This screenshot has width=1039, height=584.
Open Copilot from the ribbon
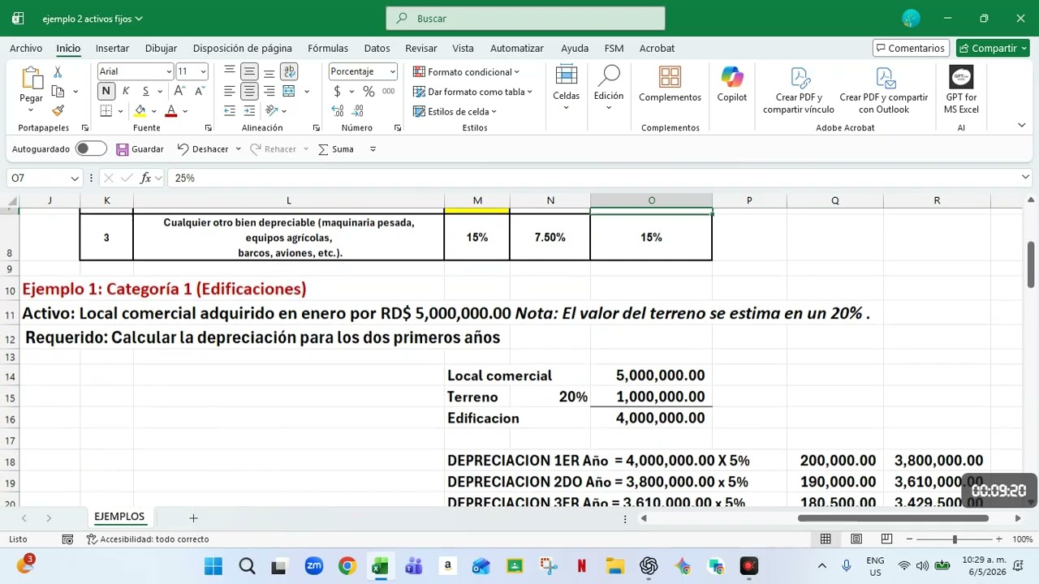[x=731, y=84]
